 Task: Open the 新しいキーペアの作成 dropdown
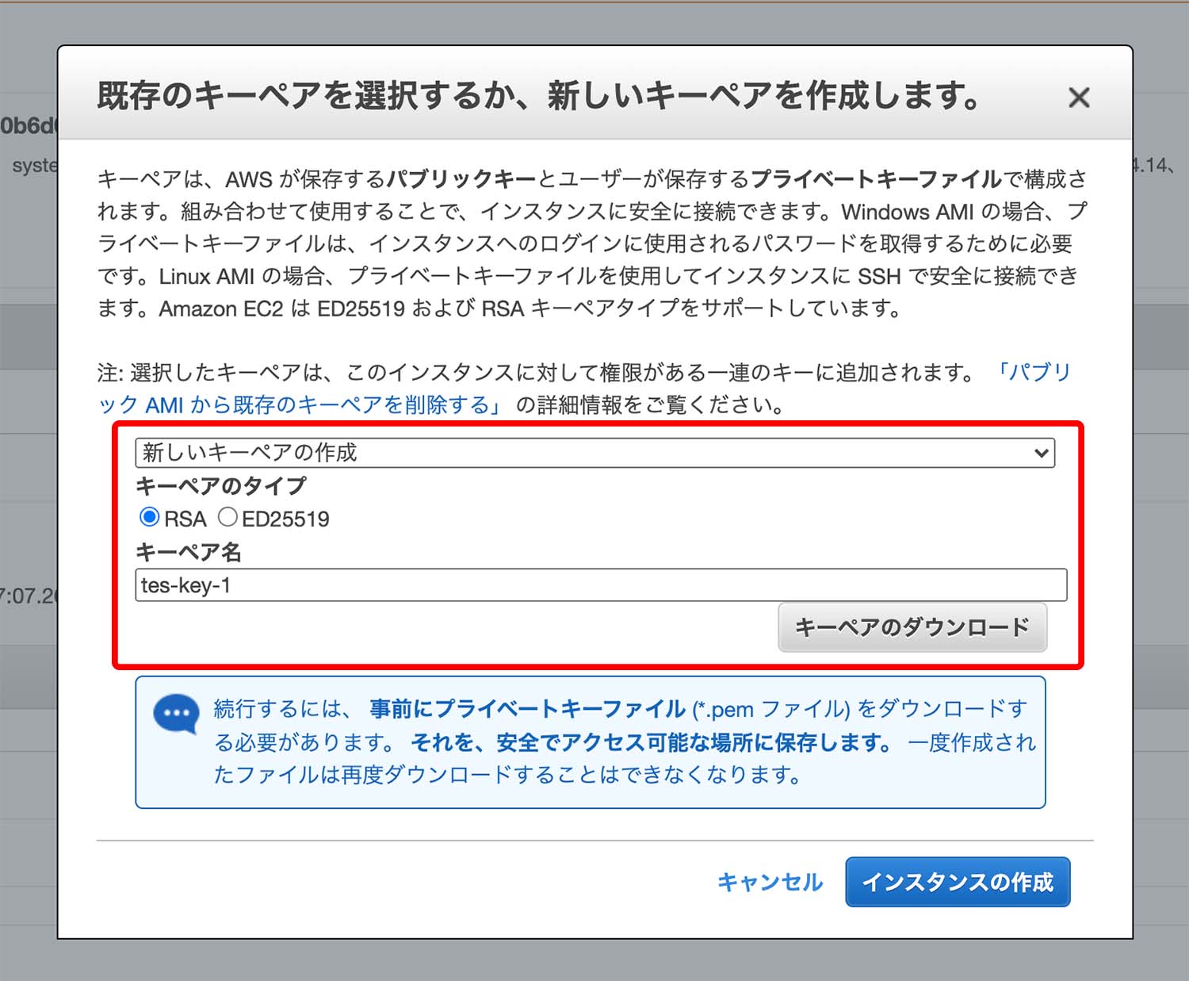click(x=594, y=453)
